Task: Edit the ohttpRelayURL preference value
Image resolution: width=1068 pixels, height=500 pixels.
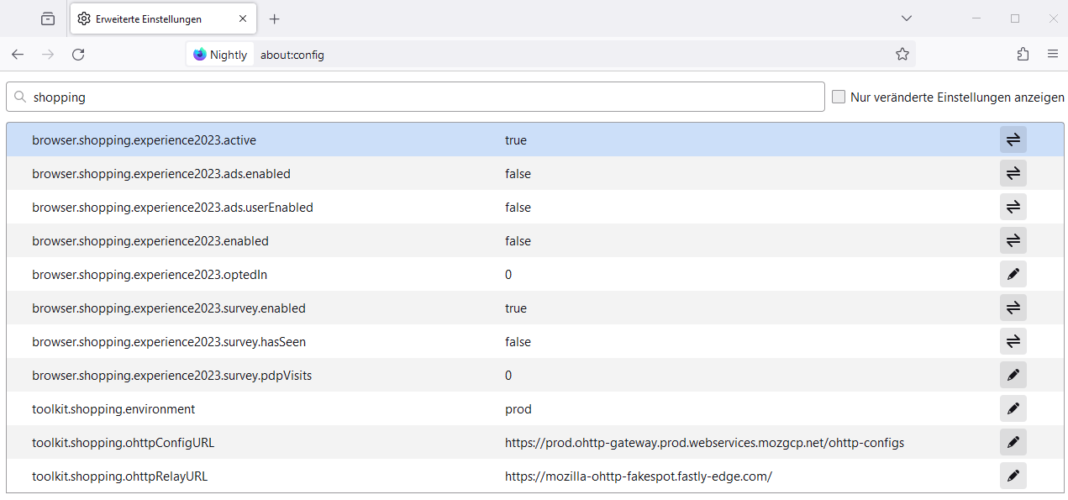Action: click(1013, 476)
